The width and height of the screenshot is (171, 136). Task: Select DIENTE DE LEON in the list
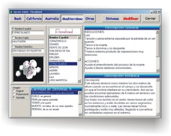[63, 48]
